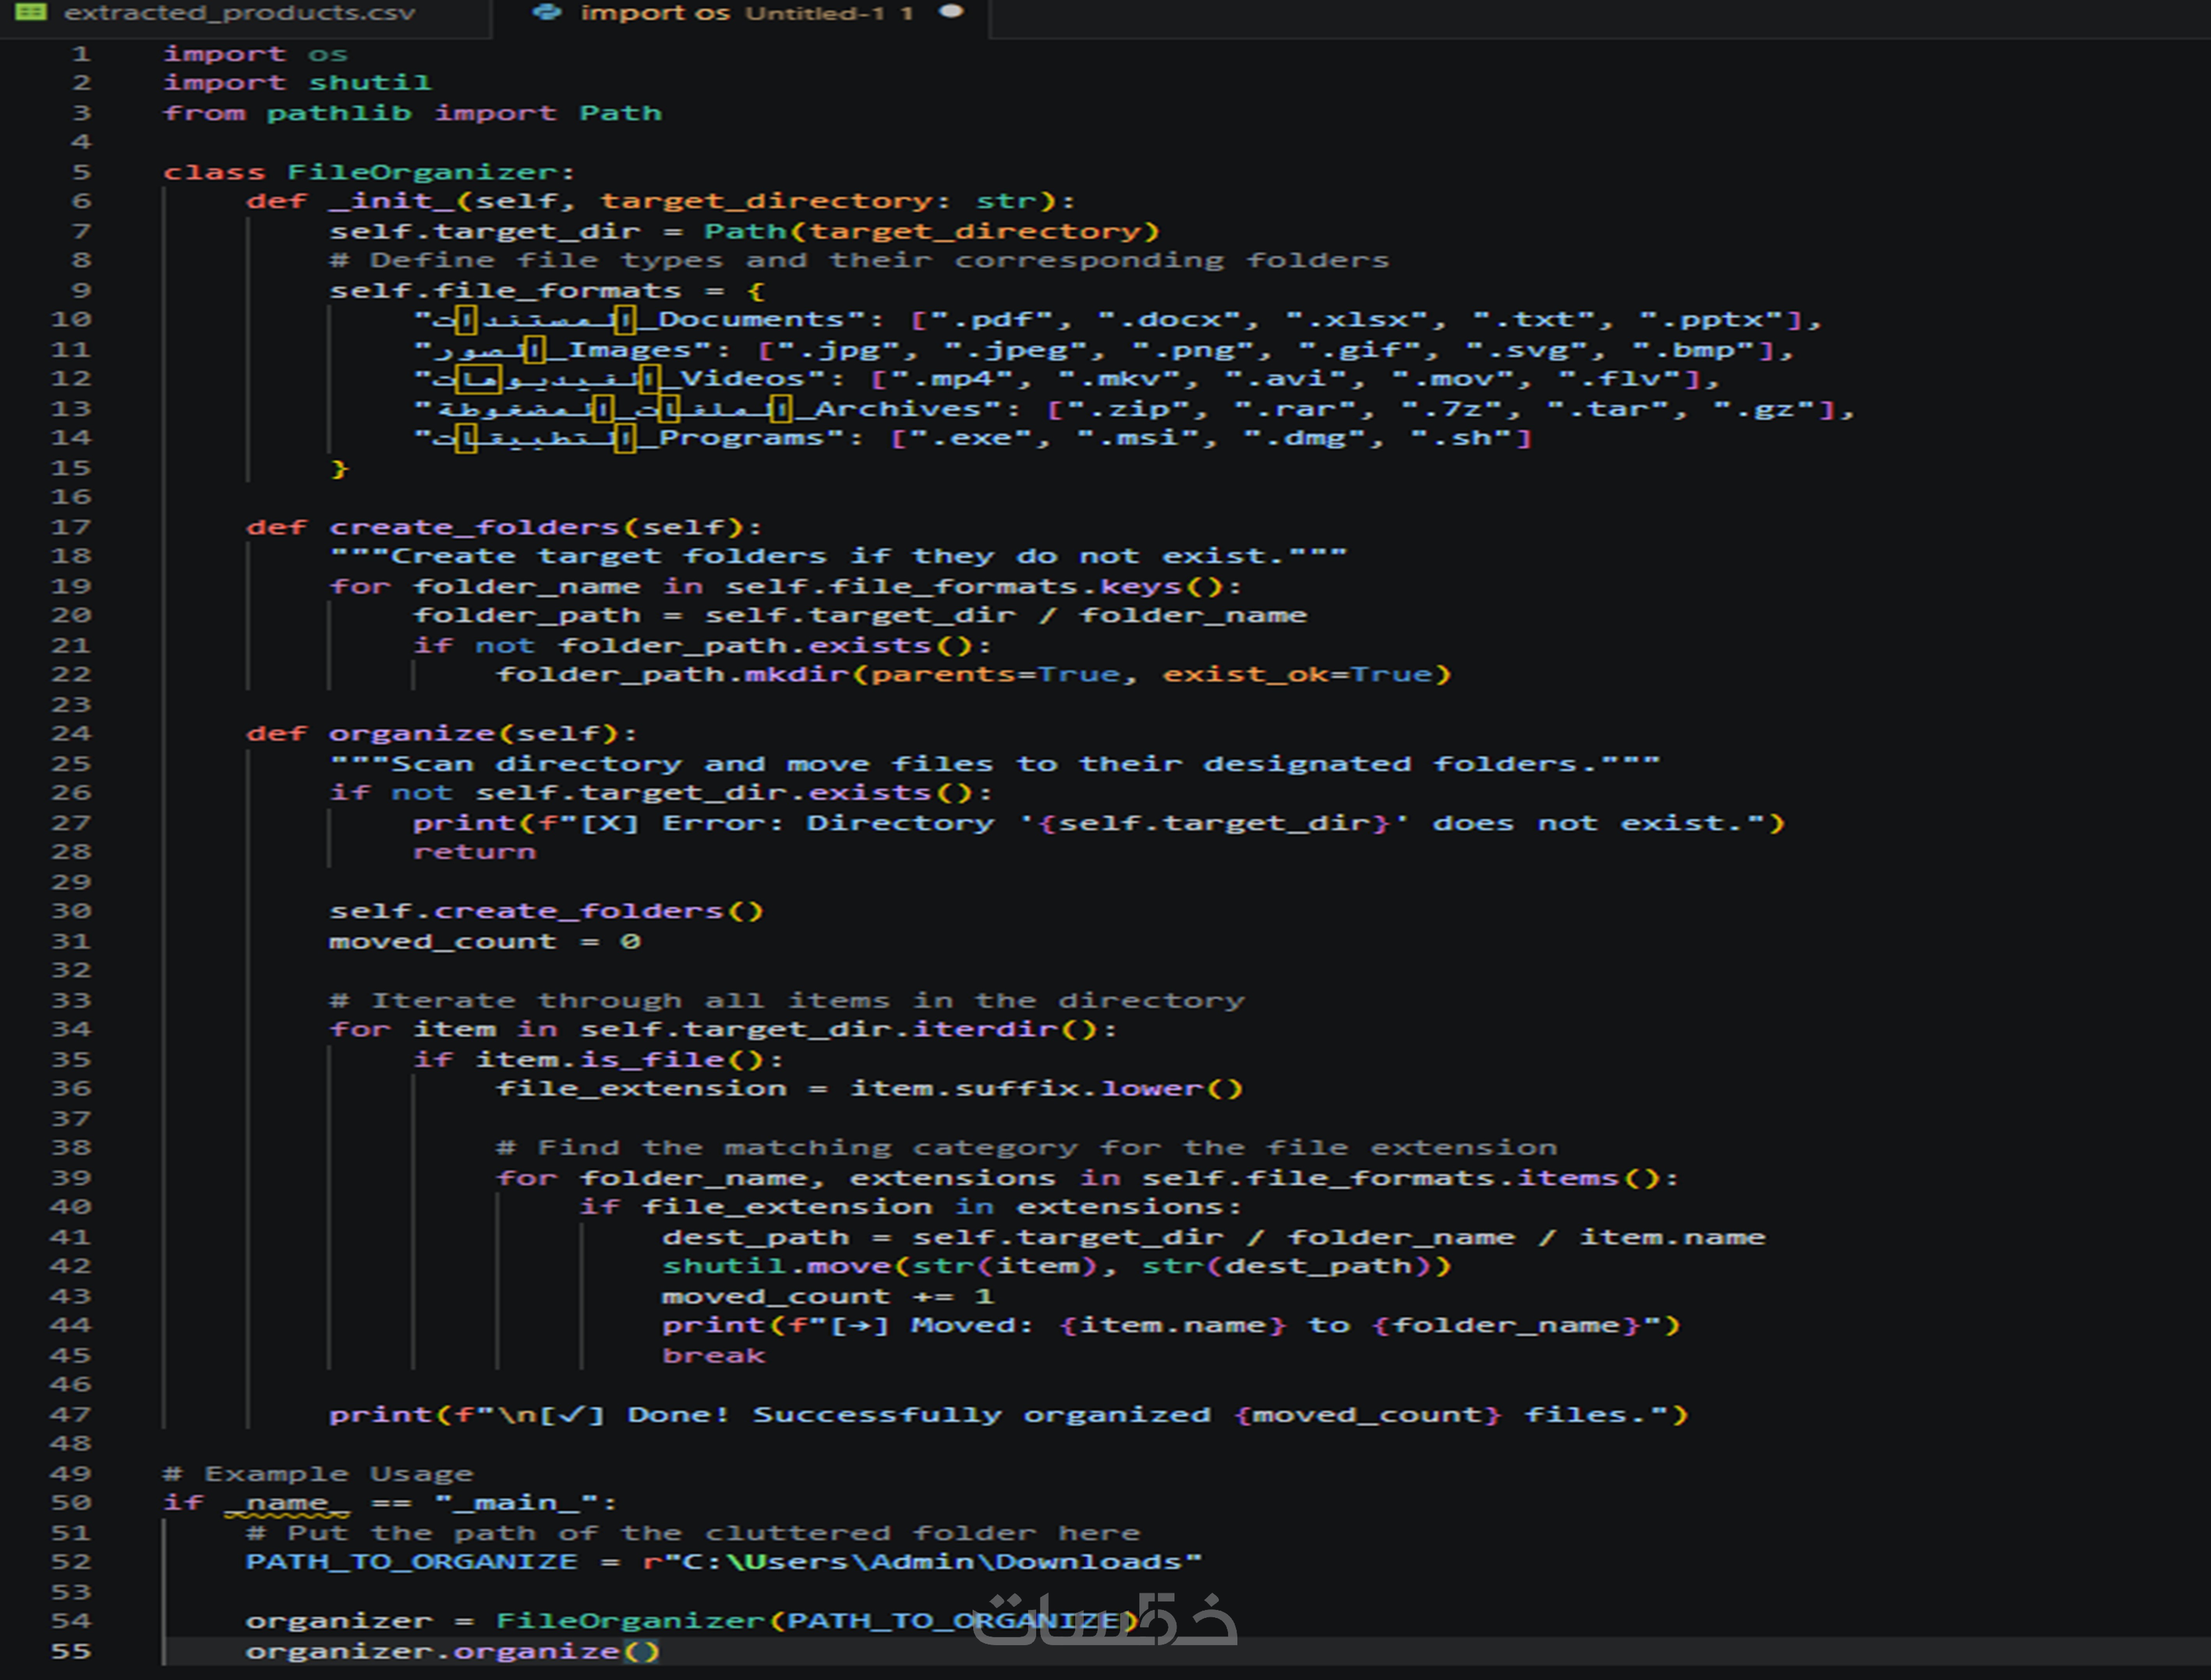Image resolution: width=2211 pixels, height=1680 pixels.
Task: Place cursor on 'import shutil' line
Action: tap(297, 83)
